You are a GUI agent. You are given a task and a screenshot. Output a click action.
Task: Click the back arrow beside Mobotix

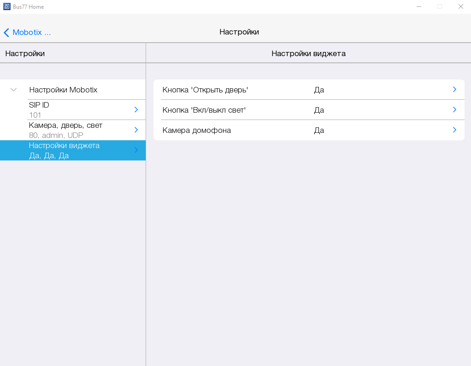6,33
